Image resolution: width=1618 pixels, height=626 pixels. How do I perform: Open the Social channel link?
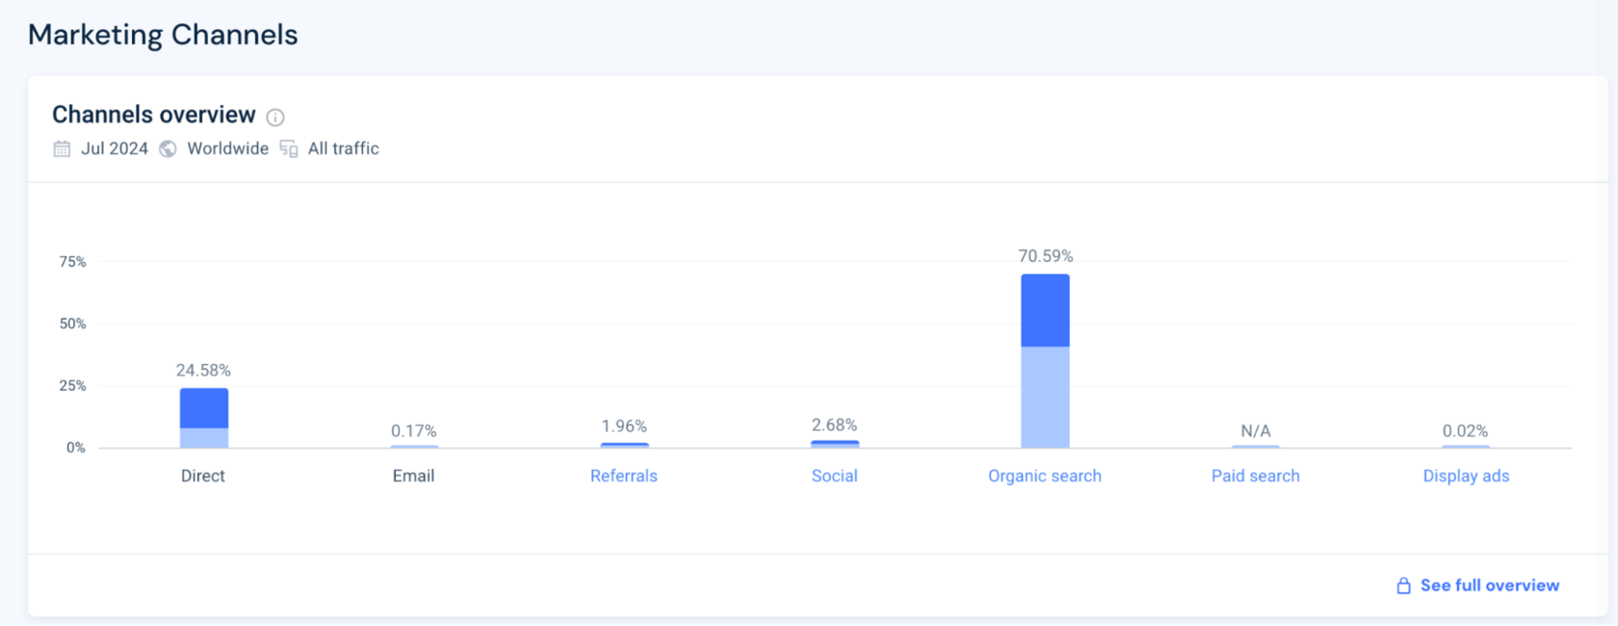pyautogui.click(x=834, y=476)
